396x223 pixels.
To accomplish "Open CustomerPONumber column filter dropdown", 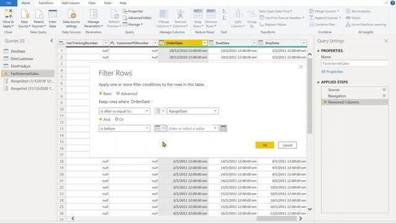I will click(x=155, y=43).
